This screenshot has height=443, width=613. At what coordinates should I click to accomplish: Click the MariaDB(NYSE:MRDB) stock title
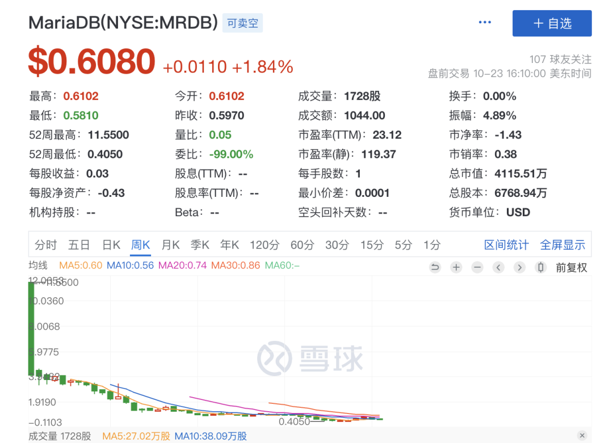coord(123,23)
